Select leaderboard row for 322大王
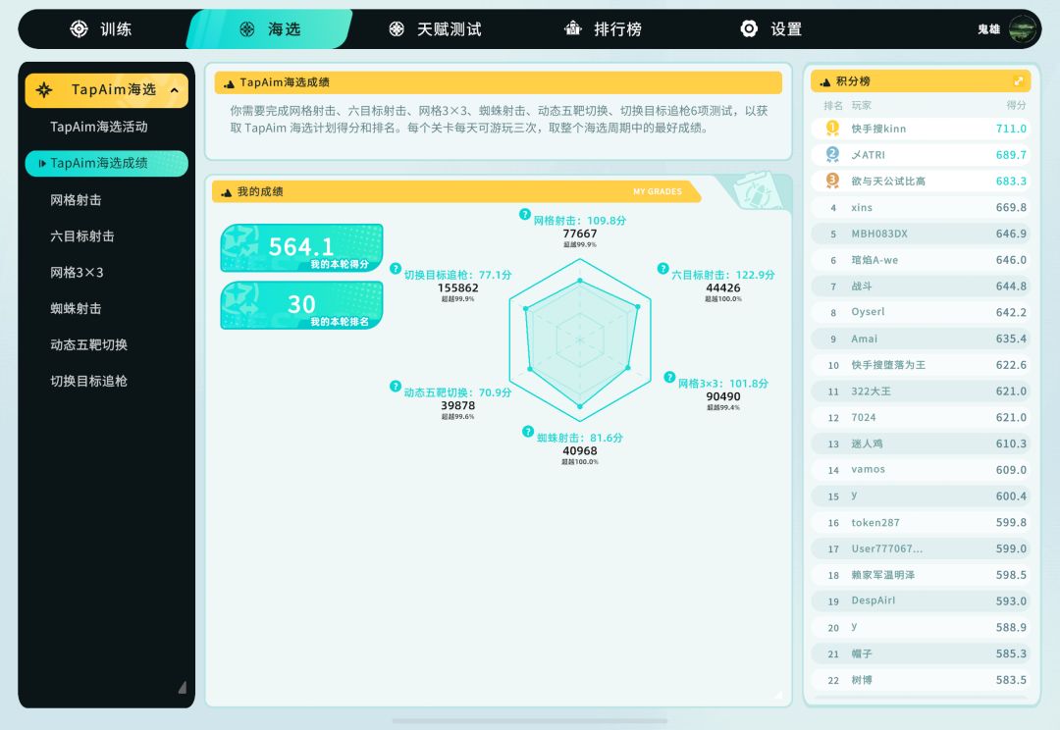This screenshot has height=730, width=1060. click(921, 391)
